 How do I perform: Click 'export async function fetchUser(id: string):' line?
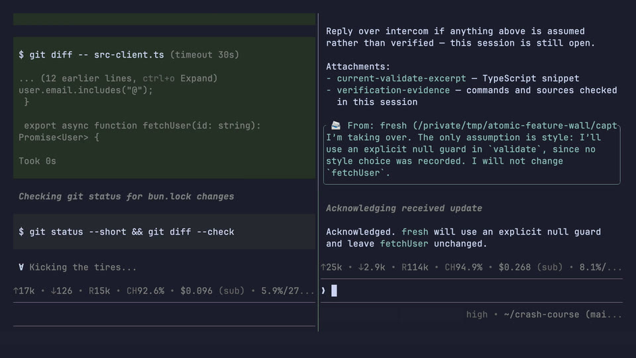click(142, 126)
